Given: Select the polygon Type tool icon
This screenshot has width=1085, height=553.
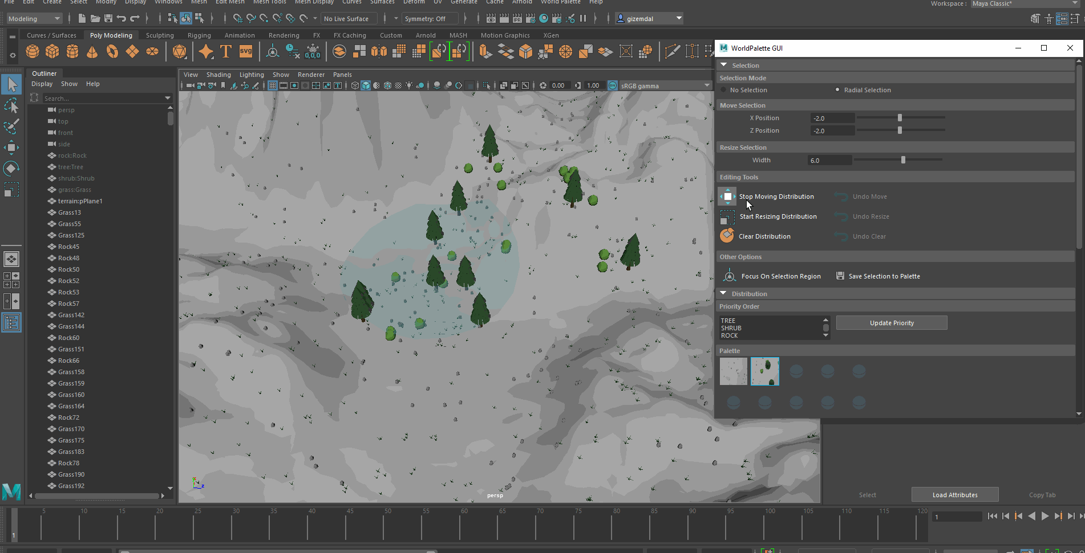Looking at the screenshot, I should coord(226,52).
